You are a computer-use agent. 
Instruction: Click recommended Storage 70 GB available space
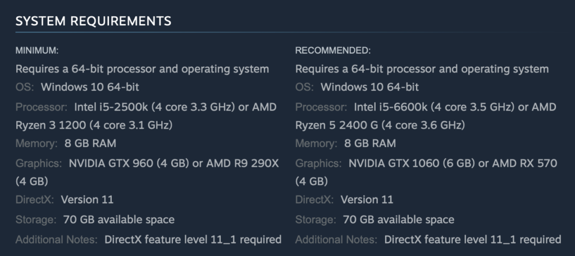coord(399,220)
